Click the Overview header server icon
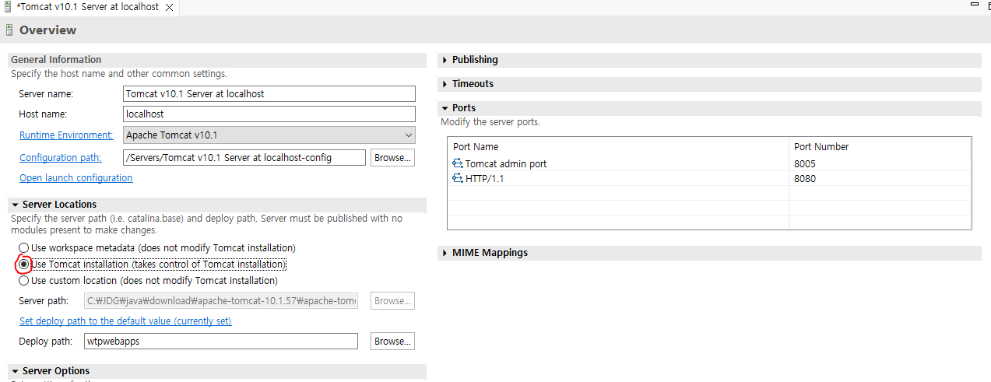The width and height of the screenshot is (991, 382). [x=9, y=30]
